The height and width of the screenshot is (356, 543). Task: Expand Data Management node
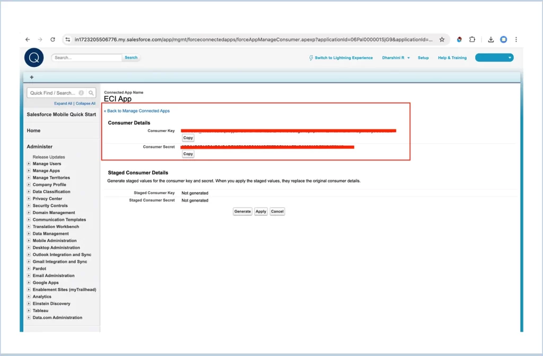point(29,233)
